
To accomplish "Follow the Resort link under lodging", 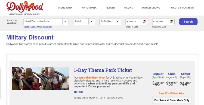I will pos(26,27).
